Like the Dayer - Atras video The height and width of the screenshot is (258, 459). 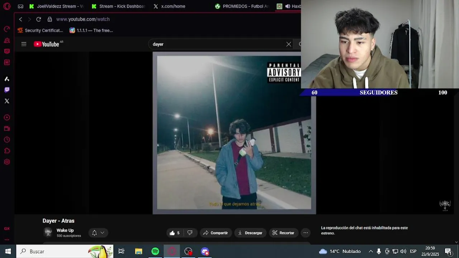175,233
